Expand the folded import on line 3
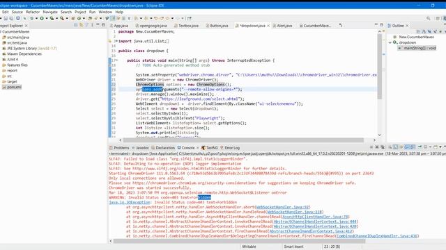Image resolution: width=446 pixels, height=250 pixels. point(116,41)
